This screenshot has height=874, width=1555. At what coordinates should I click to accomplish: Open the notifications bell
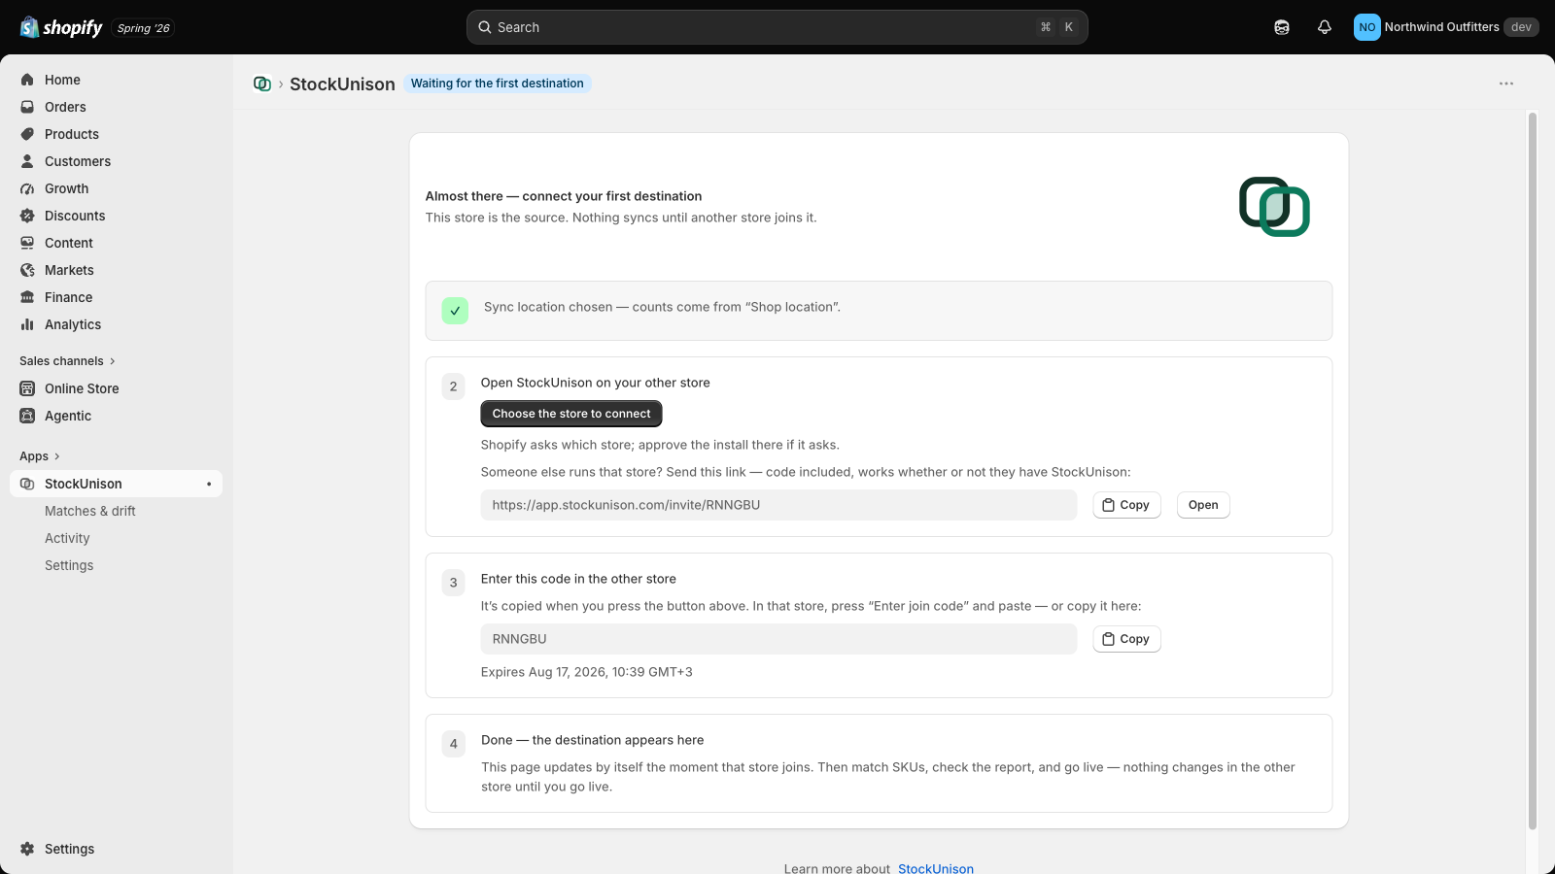point(1325,27)
